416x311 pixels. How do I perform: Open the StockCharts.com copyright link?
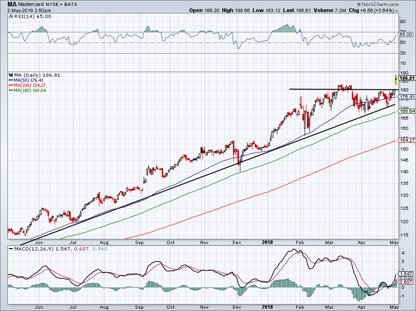click(x=378, y=4)
